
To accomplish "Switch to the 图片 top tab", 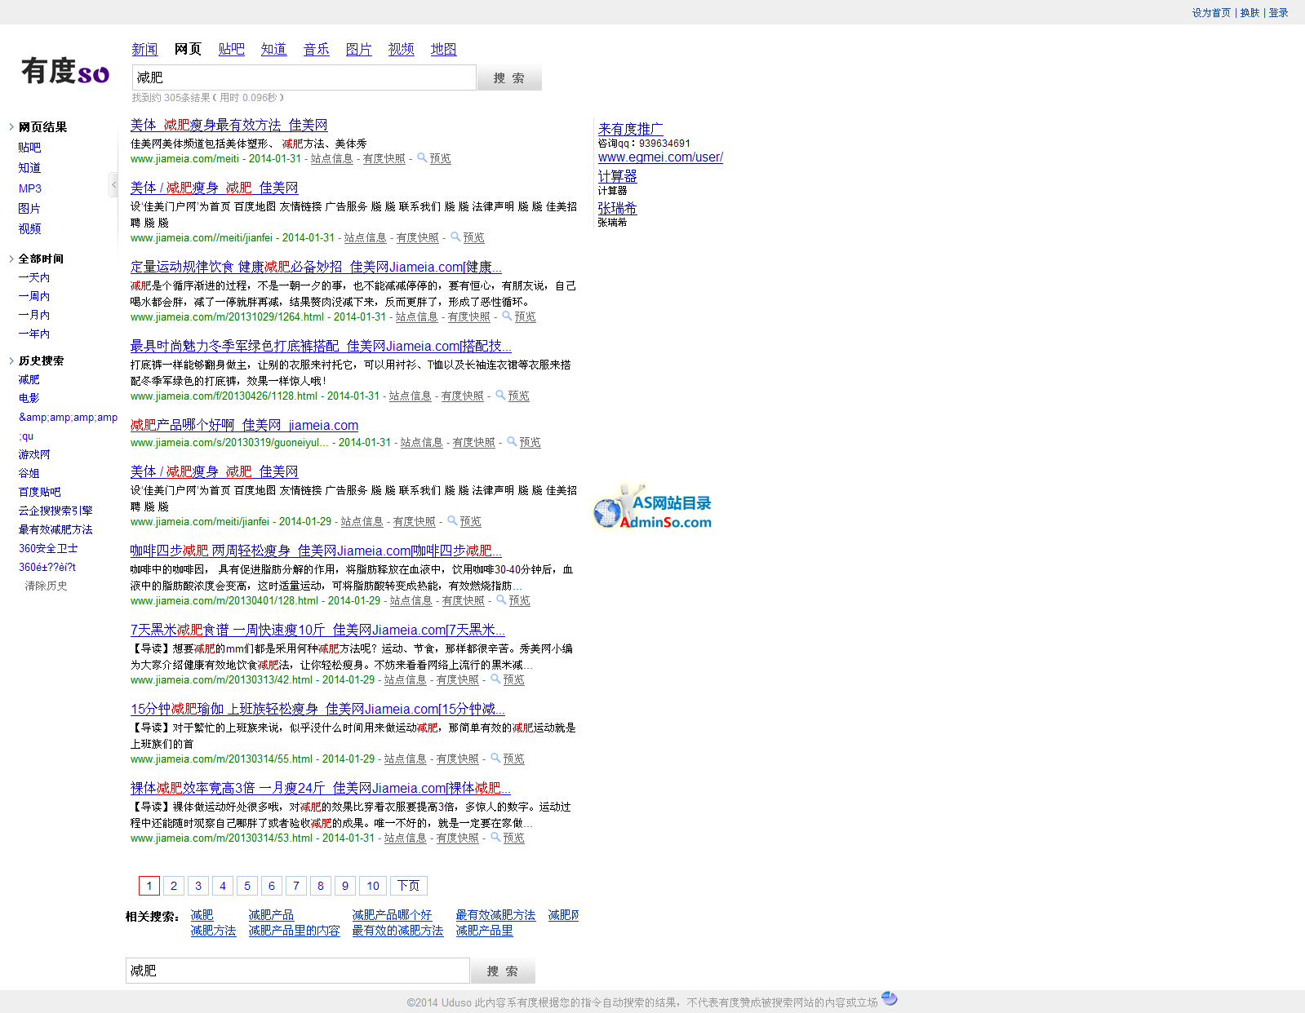I will click(358, 49).
